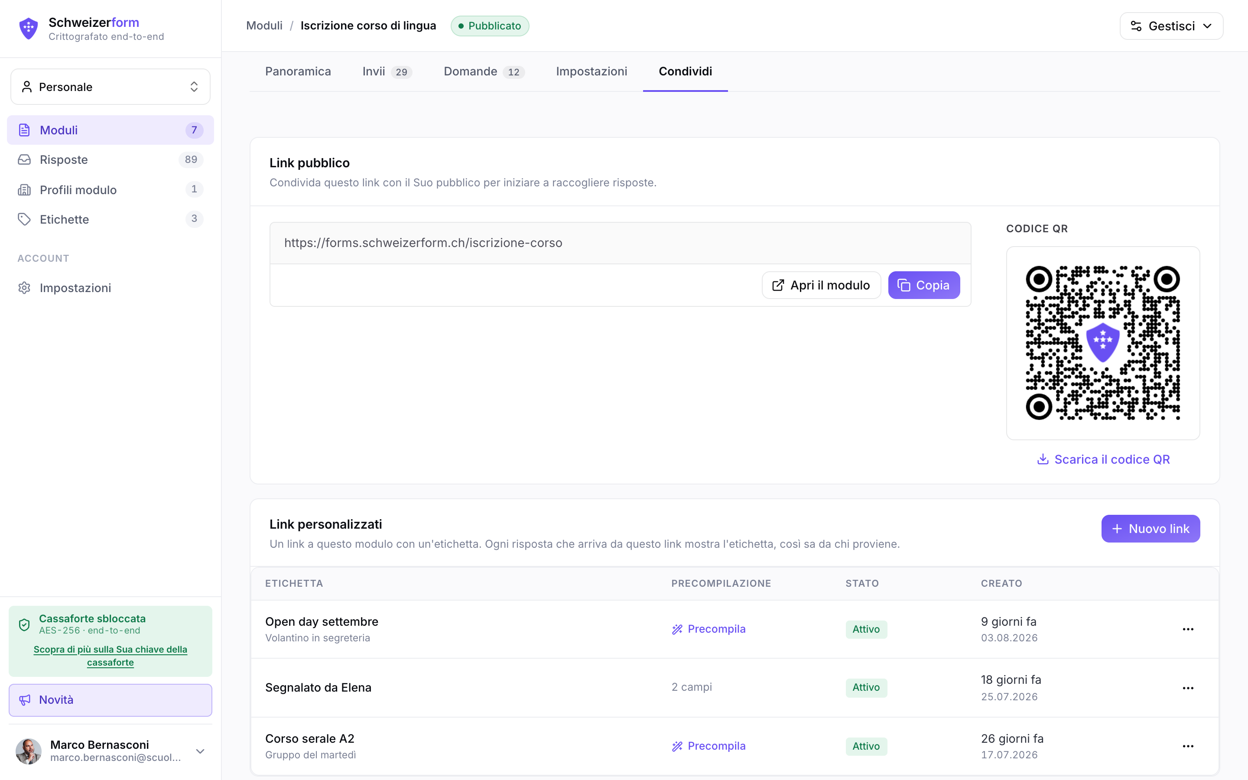This screenshot has width=1248, height=780.
Task: Click the account Impostazioni gear icon
Action: coord(24,288)
